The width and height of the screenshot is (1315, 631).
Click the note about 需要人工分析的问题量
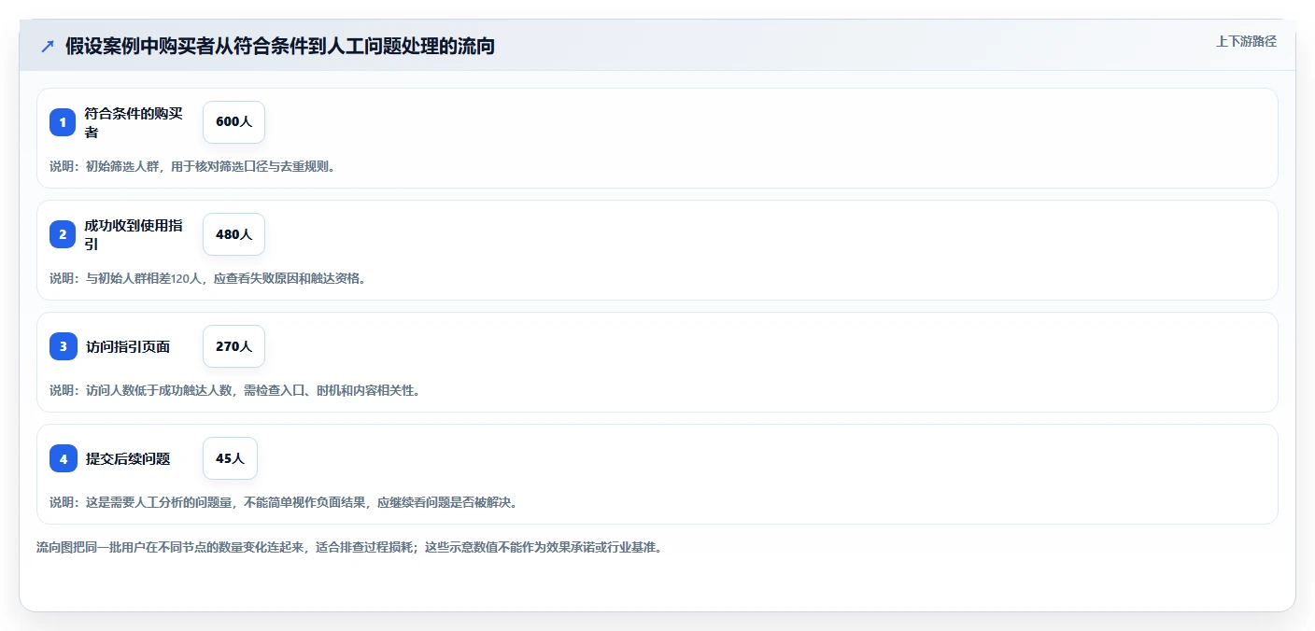click(283, 502)
